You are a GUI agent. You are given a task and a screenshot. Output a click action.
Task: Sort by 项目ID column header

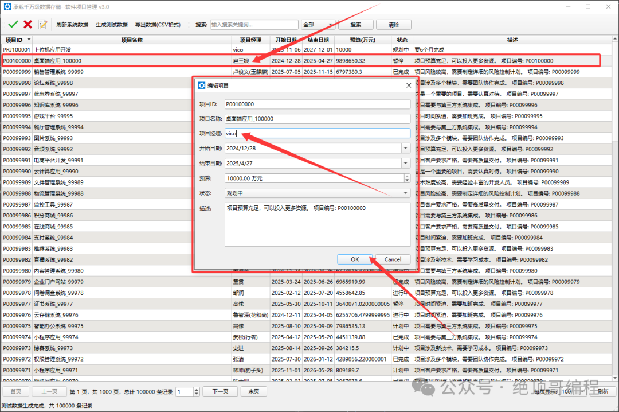16,40
